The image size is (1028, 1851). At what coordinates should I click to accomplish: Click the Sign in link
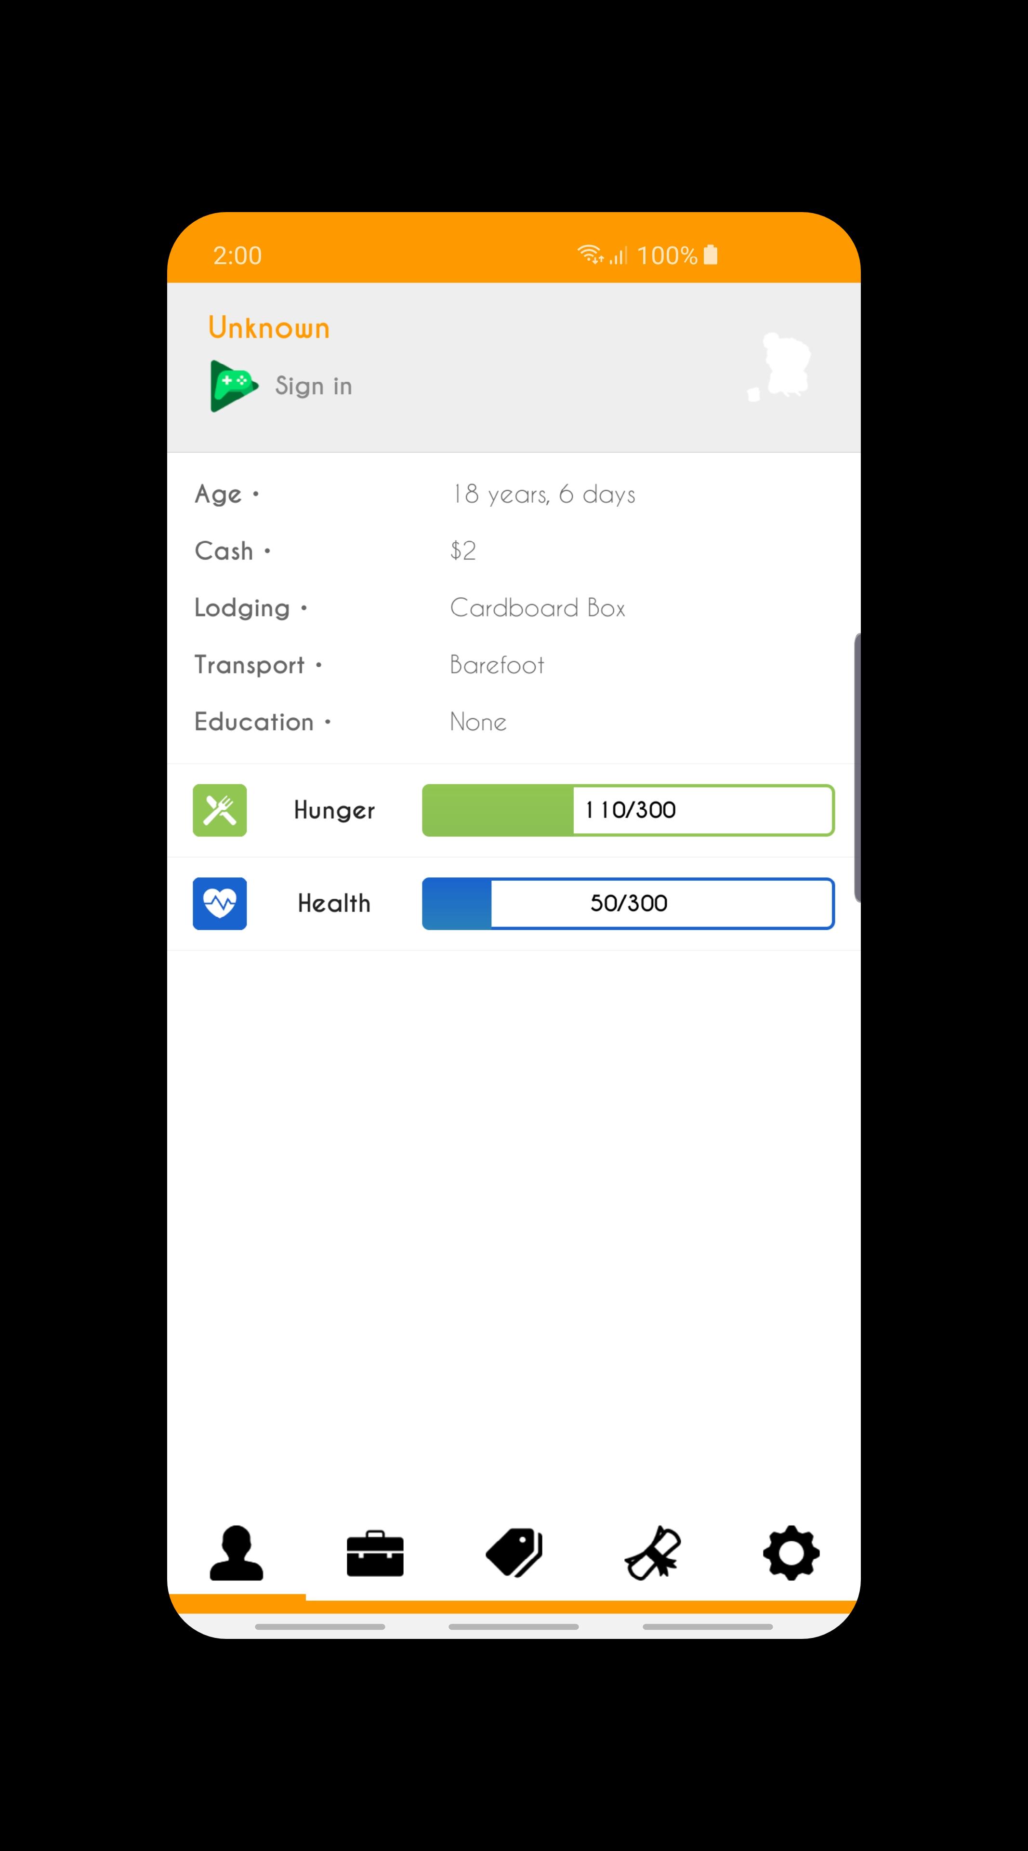click(314, 386)
